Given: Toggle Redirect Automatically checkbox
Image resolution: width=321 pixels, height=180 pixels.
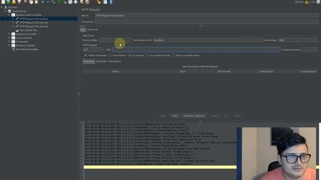Looking at the screenshot, I should point(86,55).
